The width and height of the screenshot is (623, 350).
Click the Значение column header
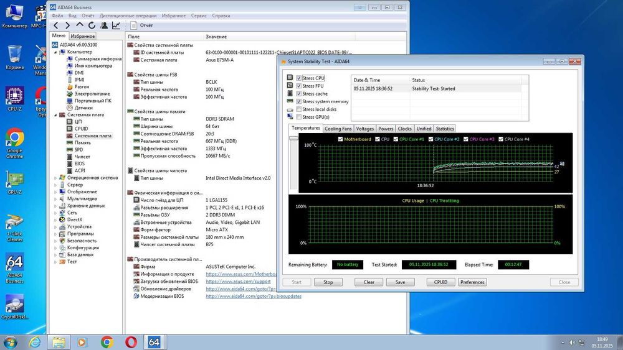click(216, 37)
